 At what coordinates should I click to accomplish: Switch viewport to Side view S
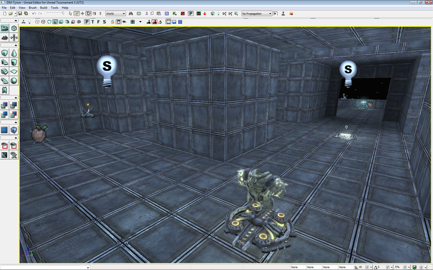104,22
